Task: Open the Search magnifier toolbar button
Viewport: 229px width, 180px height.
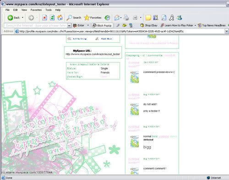Action: point(74,18)
